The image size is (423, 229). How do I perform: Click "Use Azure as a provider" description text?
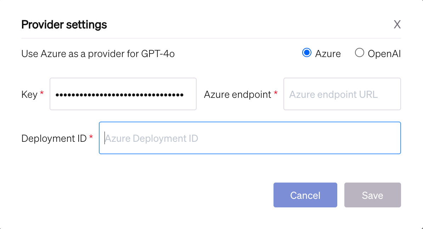98,54
